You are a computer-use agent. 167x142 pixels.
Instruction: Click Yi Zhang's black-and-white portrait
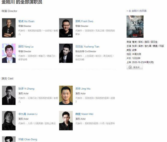[9, 95]
